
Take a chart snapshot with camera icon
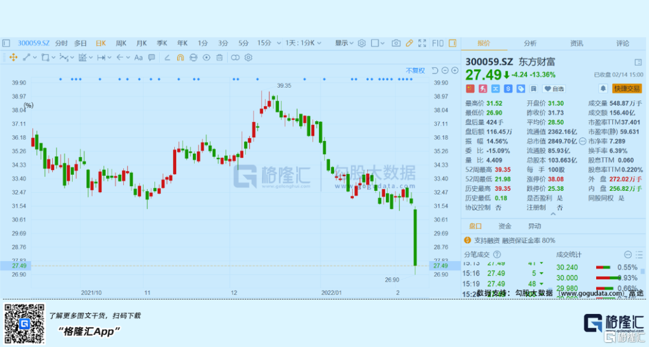click(x=396, y=43)
